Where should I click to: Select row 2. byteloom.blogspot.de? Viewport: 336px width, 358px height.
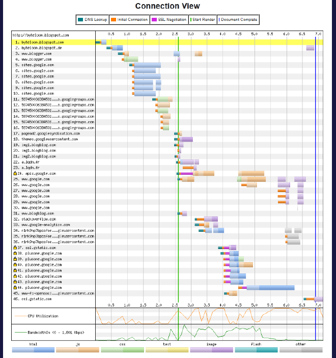click(x=167, y=48)
